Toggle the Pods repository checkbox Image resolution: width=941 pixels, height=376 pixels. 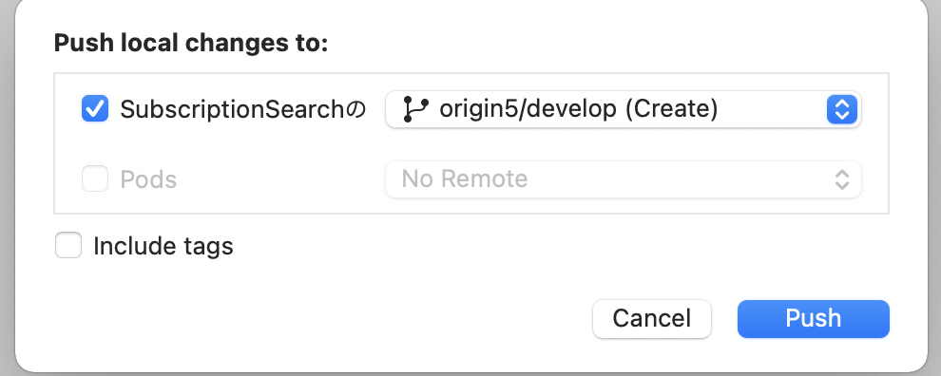95,179
